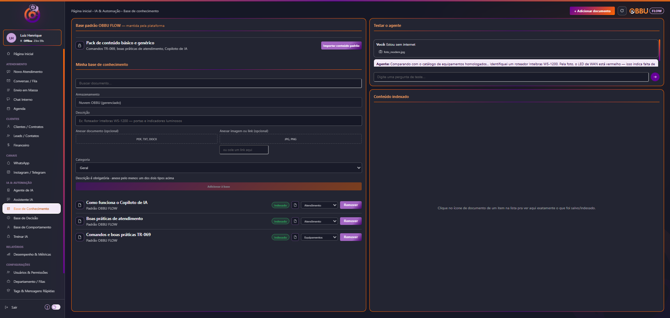Go to Leads / Contatos
This screenshot has width=670, height=318.
click(x=26, y=136)
